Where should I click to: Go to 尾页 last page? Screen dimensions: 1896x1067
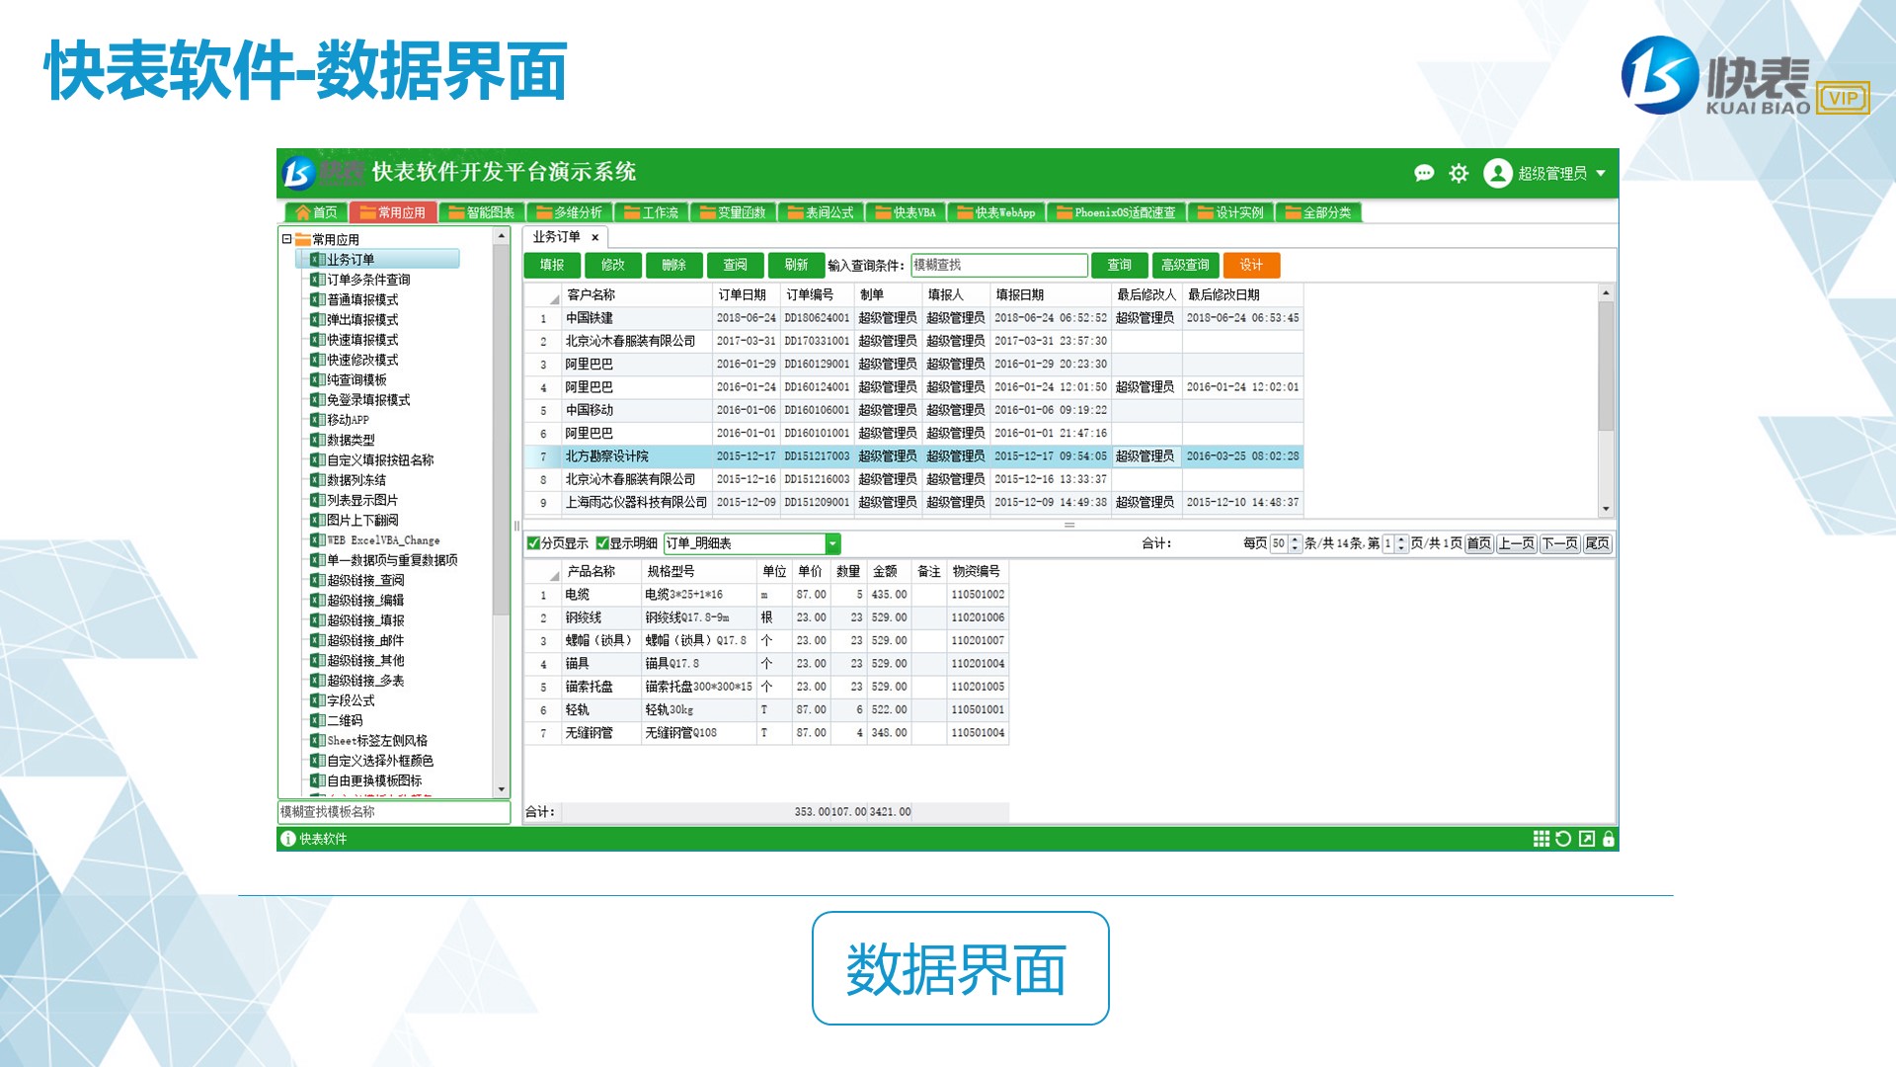(x=1597, y=543)
